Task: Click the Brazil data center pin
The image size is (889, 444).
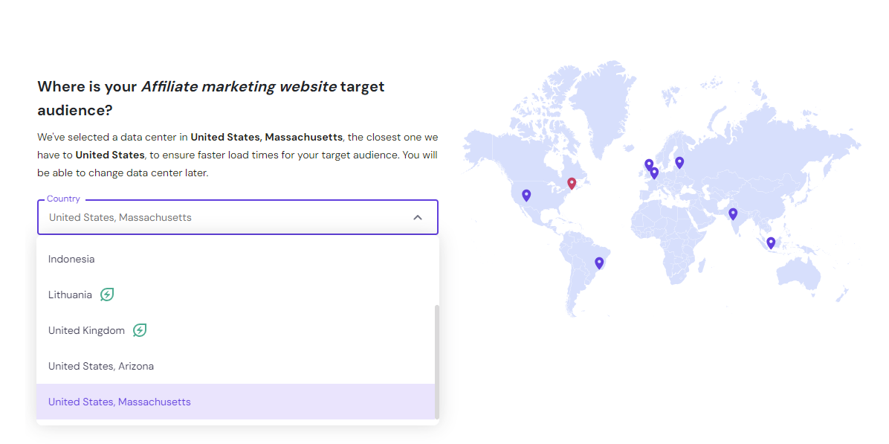Action: 599,263
